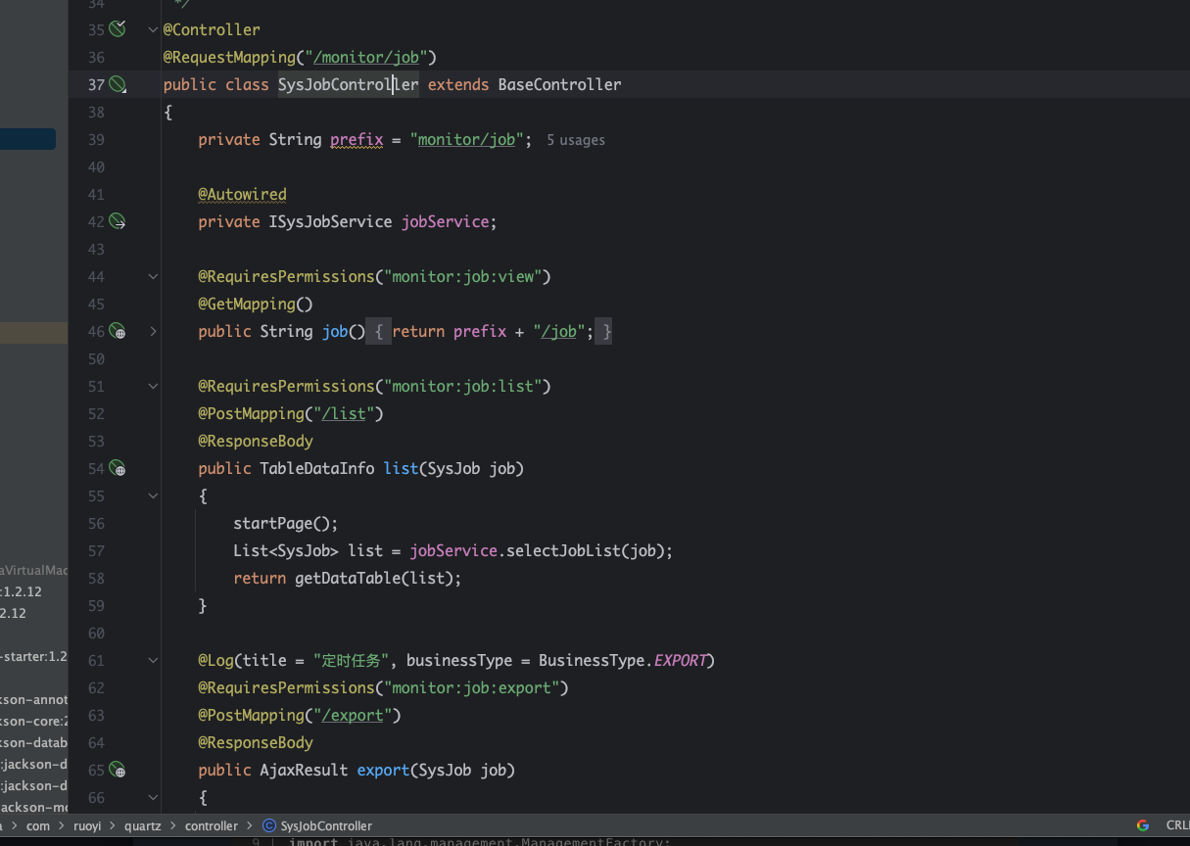This screenshot has height=846, width=1190.
Task: Click the Spring bean gutter icon beside @Controller
Action: (x=118, y=29)
